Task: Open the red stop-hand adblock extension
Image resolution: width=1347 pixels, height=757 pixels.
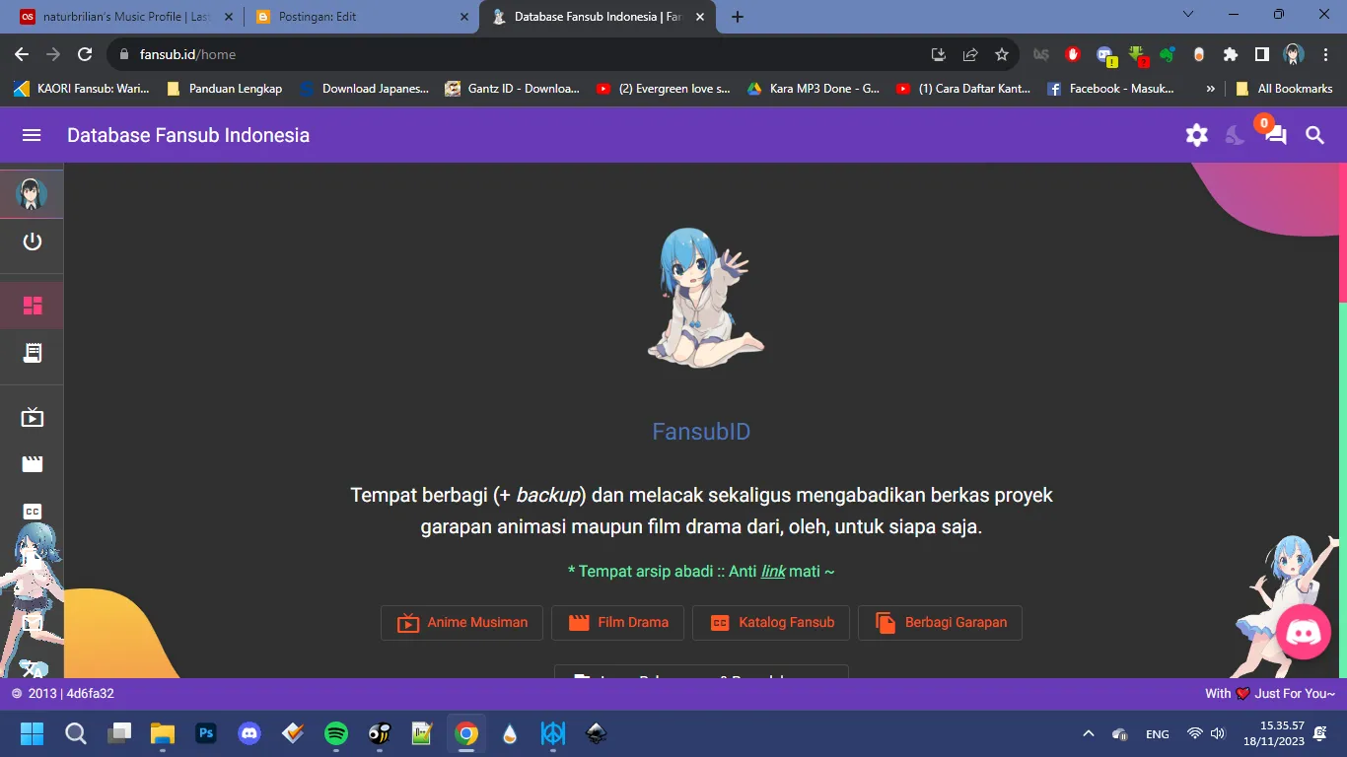Action: pyautogui.click(x=1072, y=54)
